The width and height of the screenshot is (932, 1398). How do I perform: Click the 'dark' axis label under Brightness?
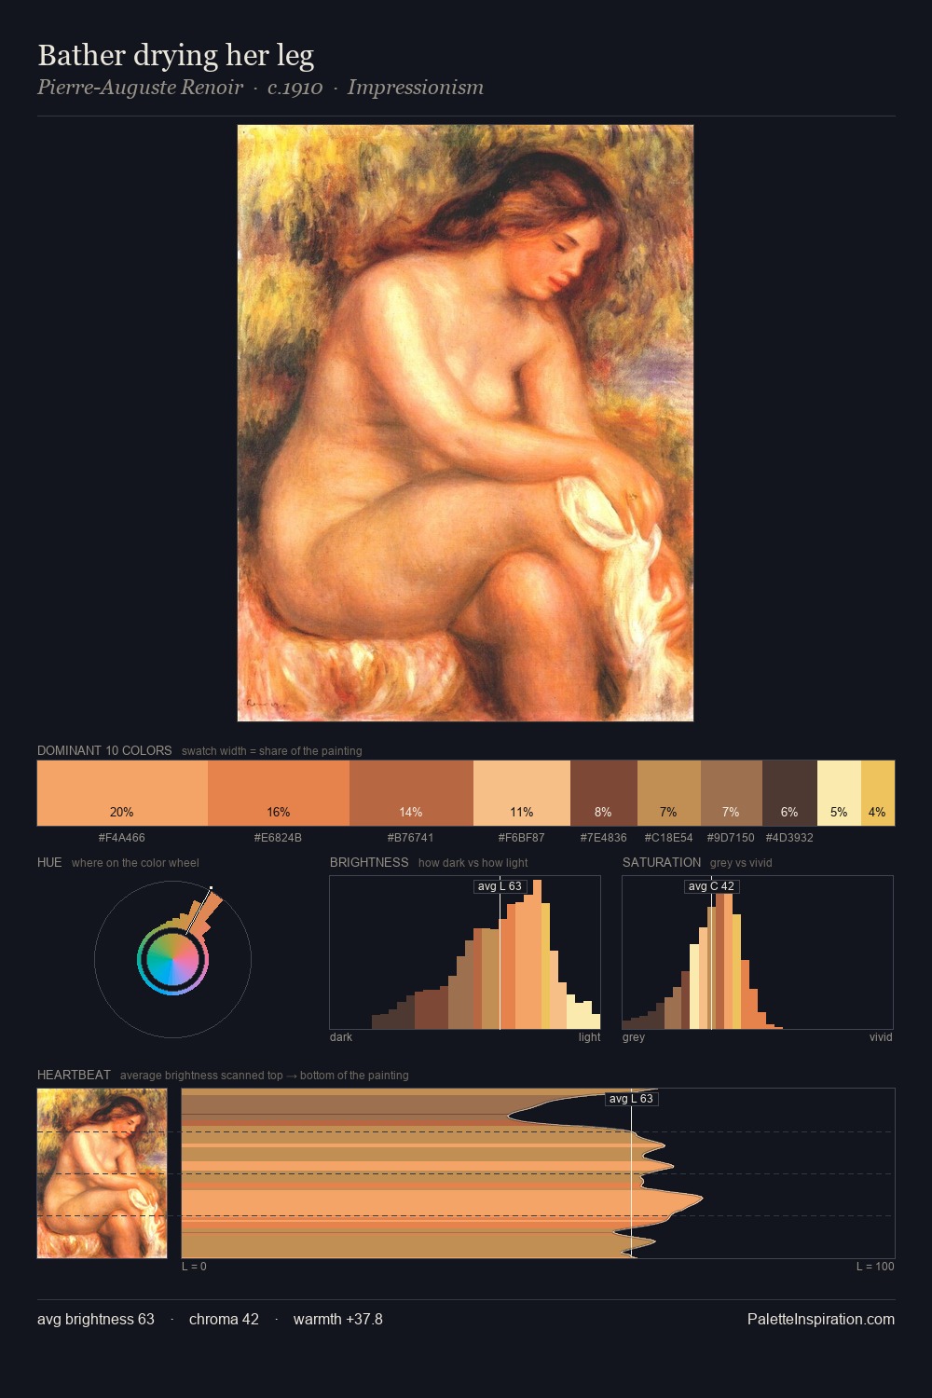[341, 1037]
